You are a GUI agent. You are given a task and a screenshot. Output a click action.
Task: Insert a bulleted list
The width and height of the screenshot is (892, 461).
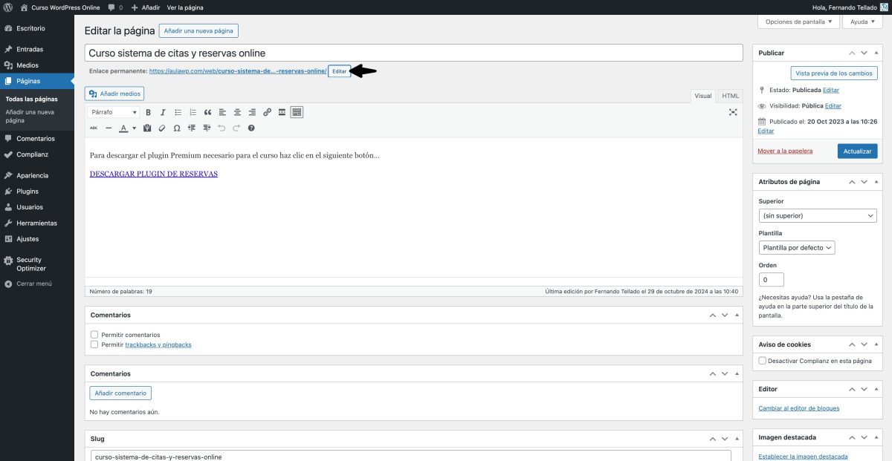pos(178,112)
